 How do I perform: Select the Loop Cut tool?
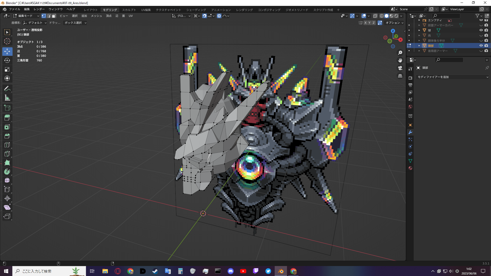coord(7,145)
